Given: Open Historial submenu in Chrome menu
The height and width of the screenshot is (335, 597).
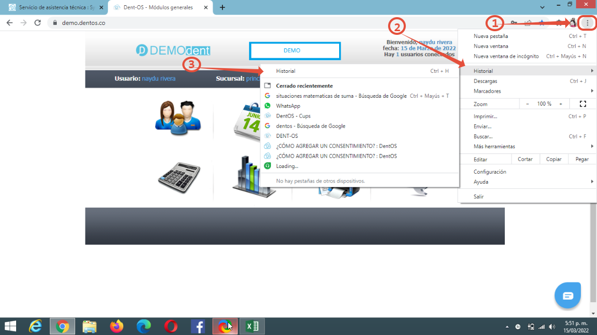Looking at the screenshot, I should click(x=527, y=71).
